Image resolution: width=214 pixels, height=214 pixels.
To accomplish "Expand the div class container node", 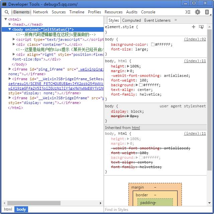I will click(14, 44).
